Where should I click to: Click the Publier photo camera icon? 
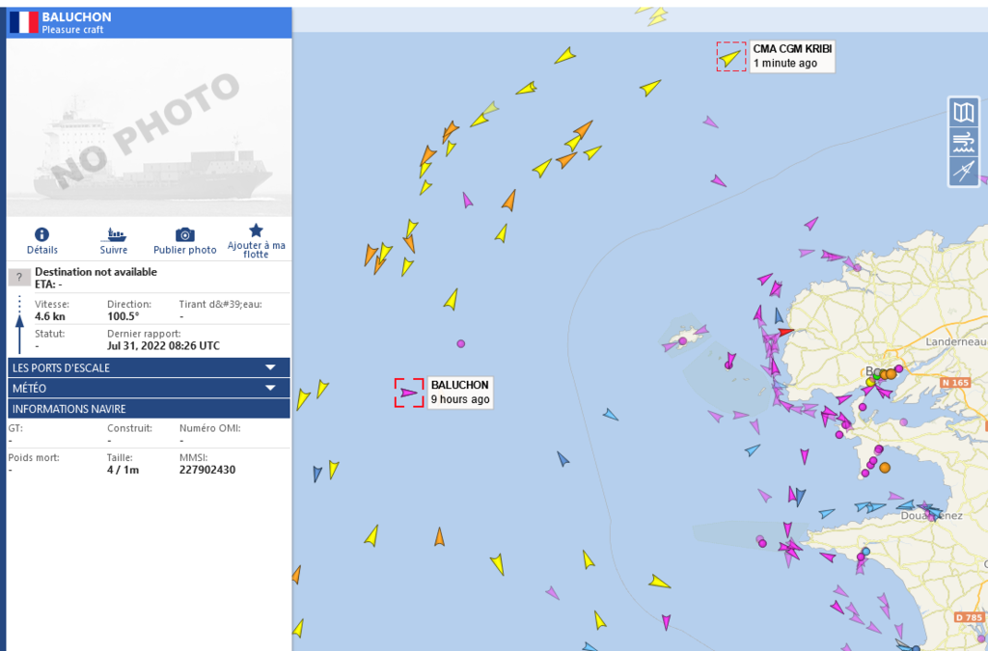184,234
